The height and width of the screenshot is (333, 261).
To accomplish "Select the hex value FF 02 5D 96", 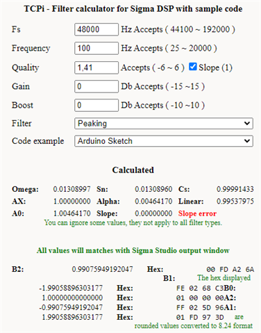I will point(200,308).
